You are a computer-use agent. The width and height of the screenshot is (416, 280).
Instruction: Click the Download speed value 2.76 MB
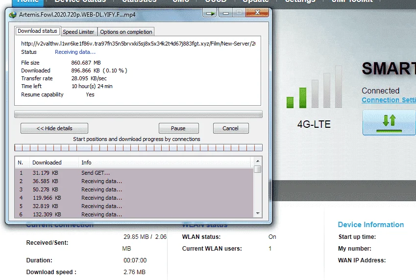pyautogui.click(x=134, y=272)
